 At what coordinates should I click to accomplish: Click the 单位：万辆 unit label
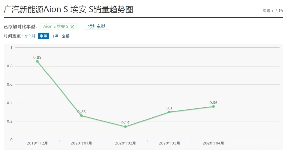tap(273, 11)
